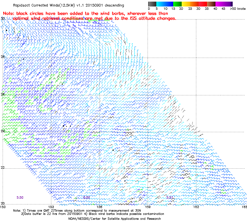The image size is (247, 224).
Task: Click the longitude axis label '150'
Action: pyautogui.click(x=3, y=207)
